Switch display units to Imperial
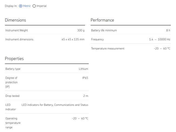The image size is (176, 132). pos(34,6)
